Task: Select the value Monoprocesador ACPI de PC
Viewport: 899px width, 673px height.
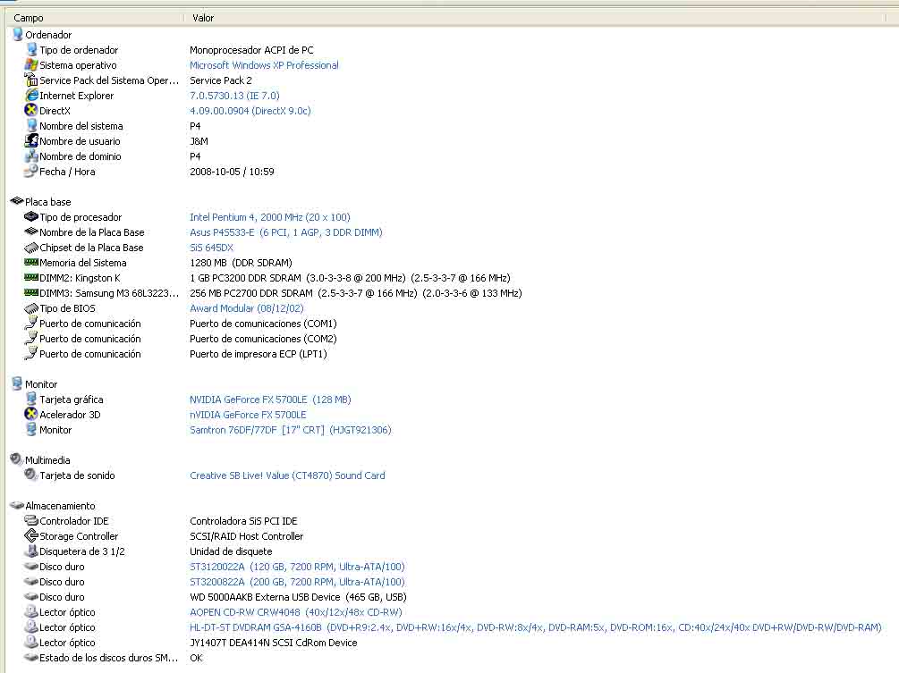Action: (x=251, y=50)
